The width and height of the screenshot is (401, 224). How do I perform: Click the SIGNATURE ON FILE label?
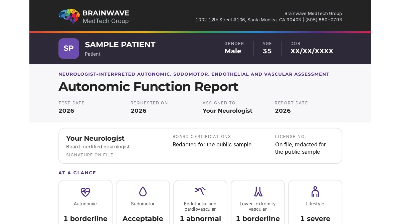point(89,155)
